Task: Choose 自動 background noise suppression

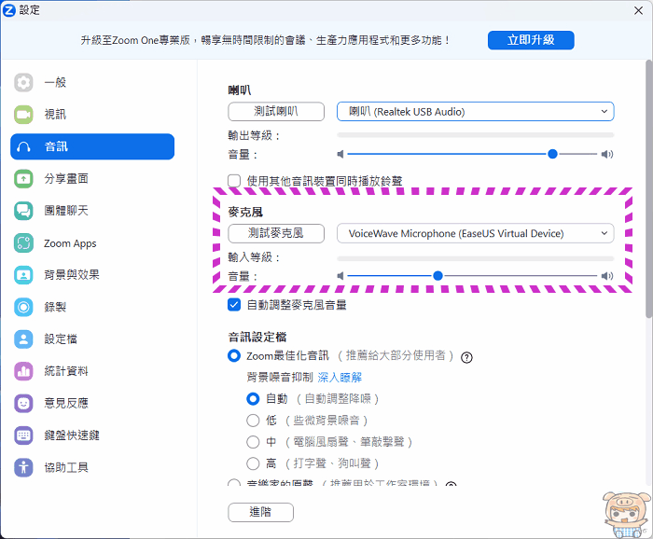Action: point(253,399)
